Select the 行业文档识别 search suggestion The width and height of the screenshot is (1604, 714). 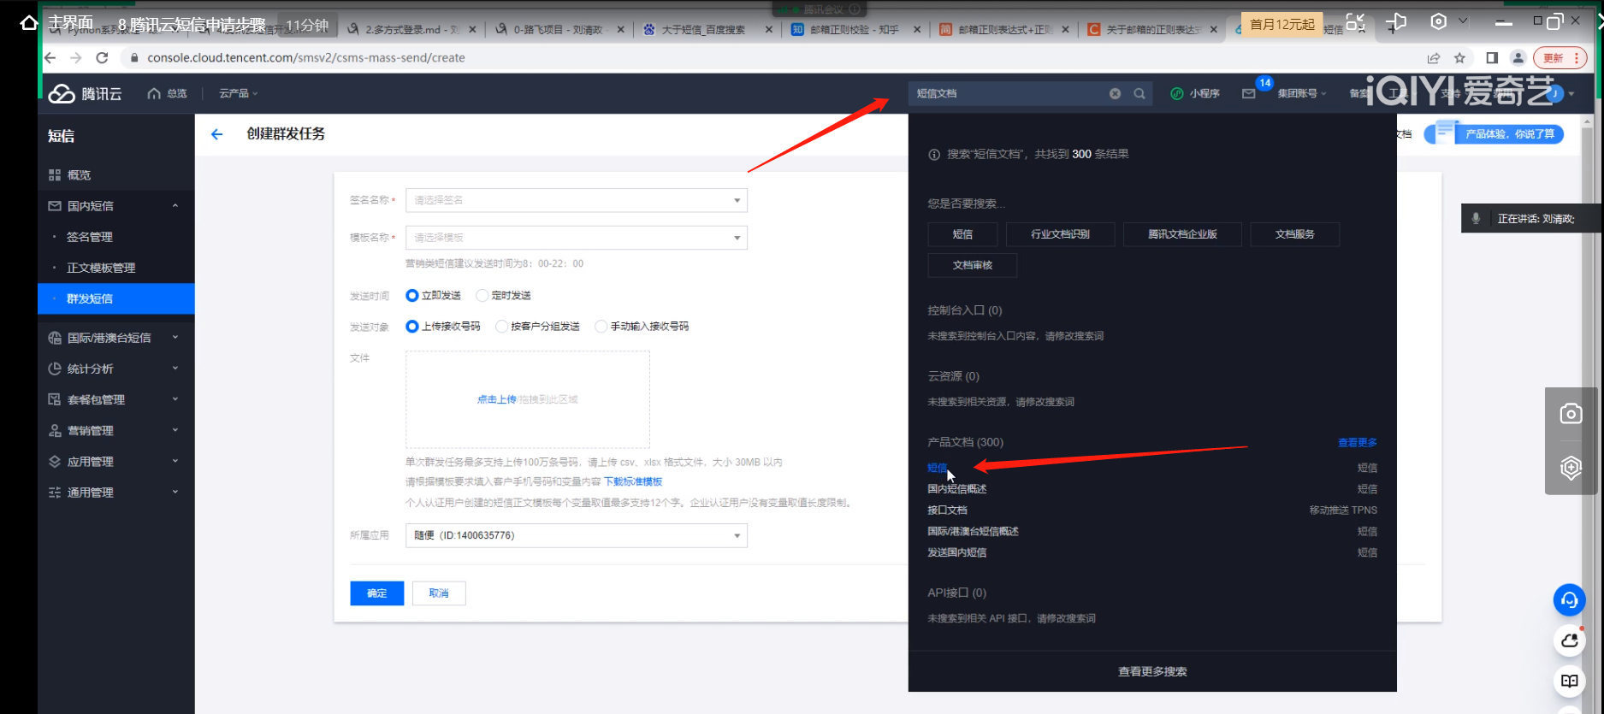coord(1061,234)
